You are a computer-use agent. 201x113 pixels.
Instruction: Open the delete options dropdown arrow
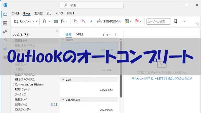[x=50, y=21]
